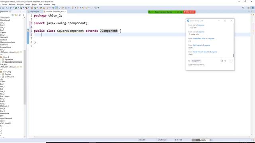This screenshot has width=255, height=143.
Task: Click the Writable status bar entry
Action: tap(142, 140)
